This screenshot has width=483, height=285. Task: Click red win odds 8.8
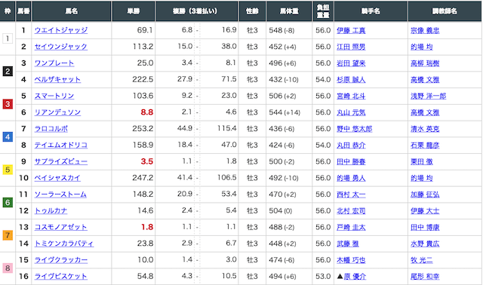[x=147, y=112]
